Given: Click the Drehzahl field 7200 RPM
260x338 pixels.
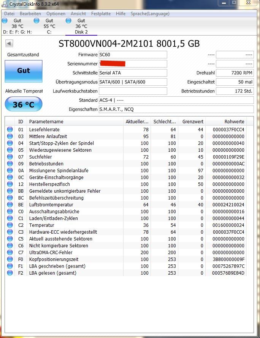Looking at the screenshot, I should (x=235, y=73).
